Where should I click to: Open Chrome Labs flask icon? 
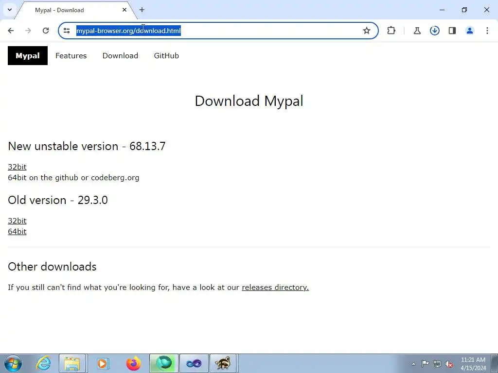coord(417,31)
